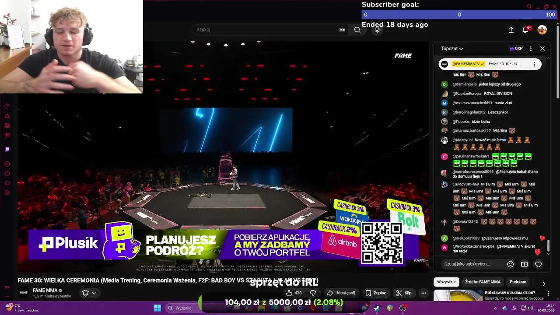This screenshot has width=560, height=315.
Task: Click the Twitch icon in browser sidebar
Action: coord(7,150)
